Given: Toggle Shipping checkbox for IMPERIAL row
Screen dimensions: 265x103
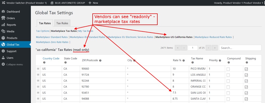Looking at the screenshot, I should [x=246, y=81].
